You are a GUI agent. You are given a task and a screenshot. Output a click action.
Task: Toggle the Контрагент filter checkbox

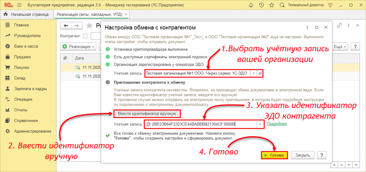[x=85, y=36]
